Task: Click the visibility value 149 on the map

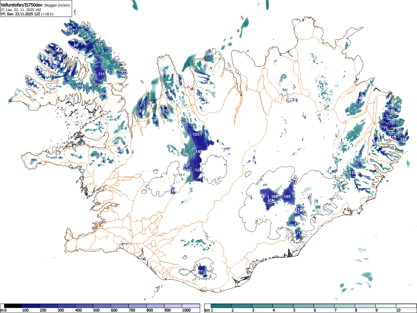Action: [80, 86]
